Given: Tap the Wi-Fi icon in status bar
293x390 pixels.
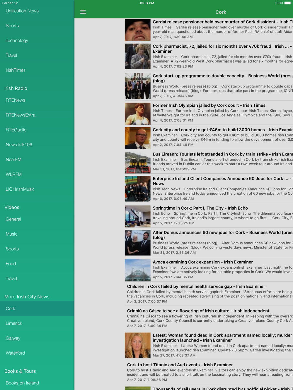Looking at the screenshot, I should (x=16, y=3).
